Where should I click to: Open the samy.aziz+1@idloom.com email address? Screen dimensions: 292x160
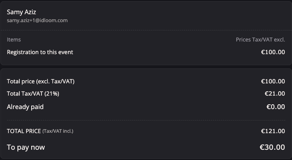tap(38, 20)
